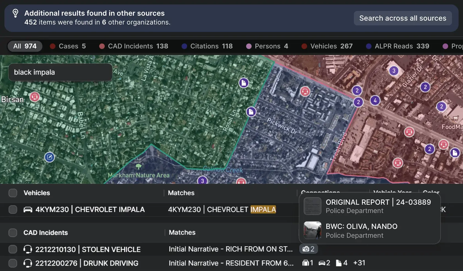Viewport: 463px width, 271px height.
Task: Select the Drunk Driving incident checkbox
Action: (x=13, y=263)
